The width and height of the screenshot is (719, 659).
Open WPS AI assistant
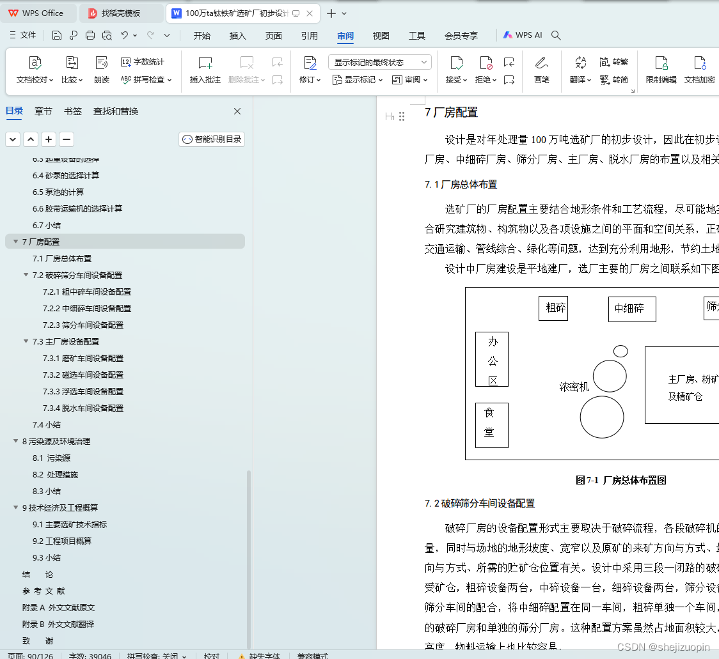pyautogui.click(x=523, y=35)
